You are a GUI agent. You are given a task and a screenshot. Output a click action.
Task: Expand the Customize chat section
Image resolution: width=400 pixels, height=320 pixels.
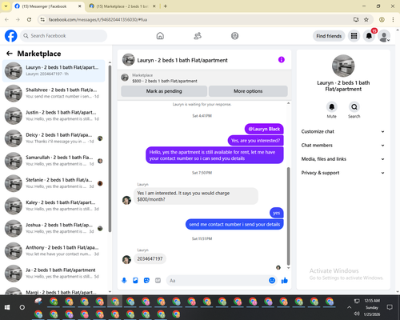pyautogui.click(x=343, y=131)
